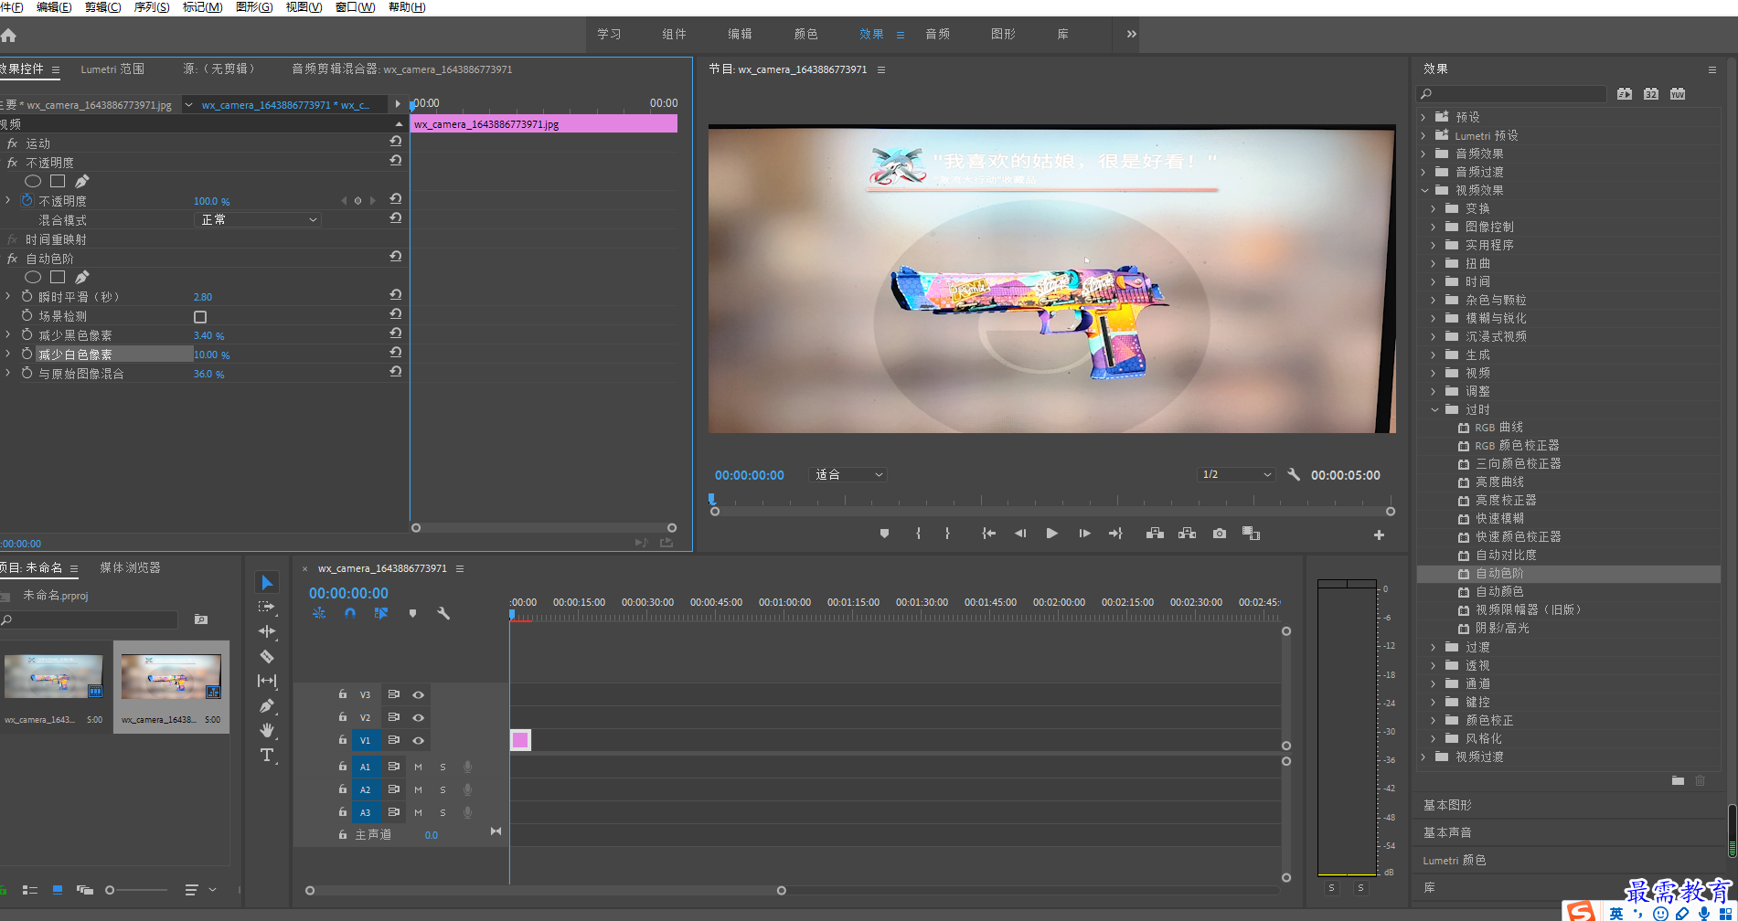Mute audio track A1
Screen dimensions: 1738x921
click(418, 767)
